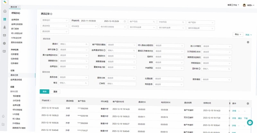Open column settings gear in 操作 header
Screen dimensions: 257x133
point(248,103)
